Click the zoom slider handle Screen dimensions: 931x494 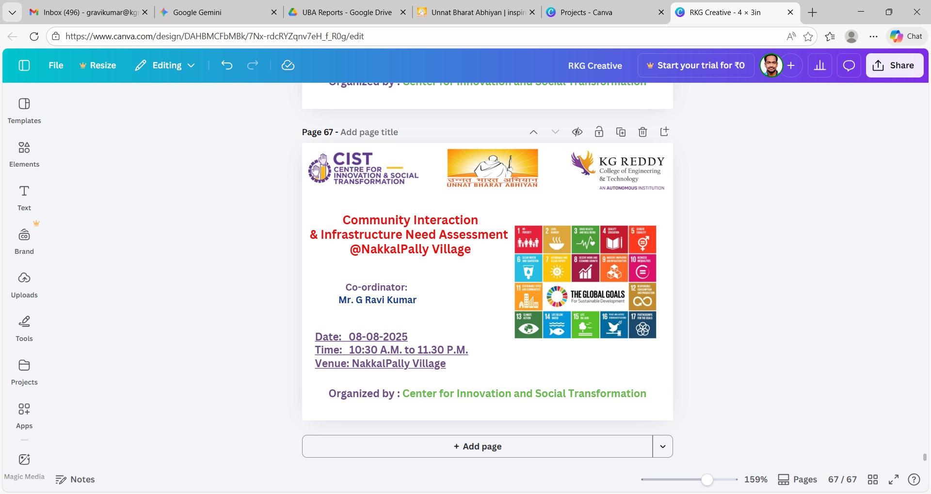coord(707,479)
